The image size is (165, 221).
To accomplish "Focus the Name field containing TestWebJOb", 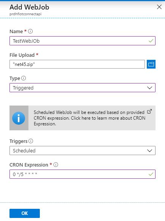I will pyautogui.click(x=83, y=41).
